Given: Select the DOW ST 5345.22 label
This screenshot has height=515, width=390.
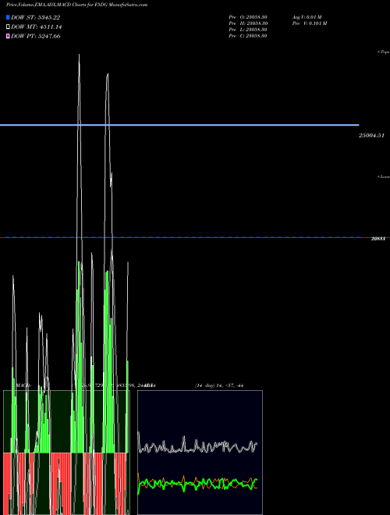Looking at the screenshot, I should [x=35, y=17].
